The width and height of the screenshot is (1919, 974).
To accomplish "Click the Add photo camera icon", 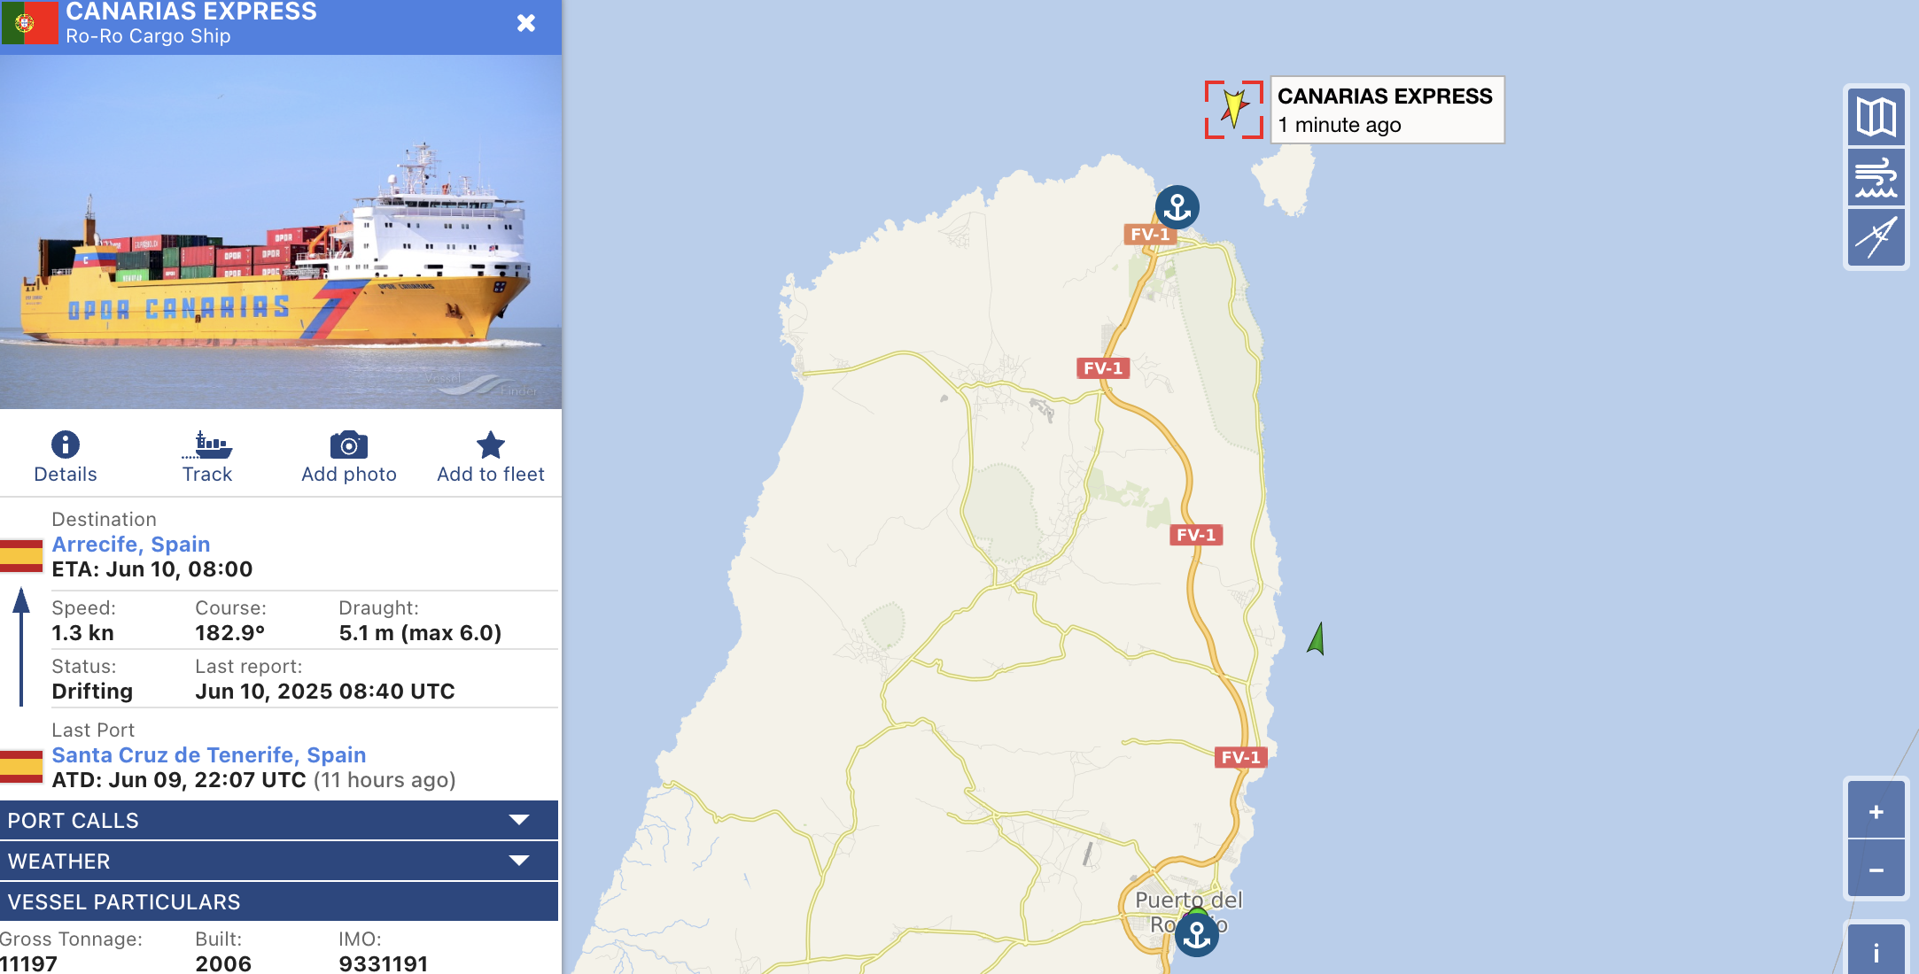I will (x=349, y=444).
